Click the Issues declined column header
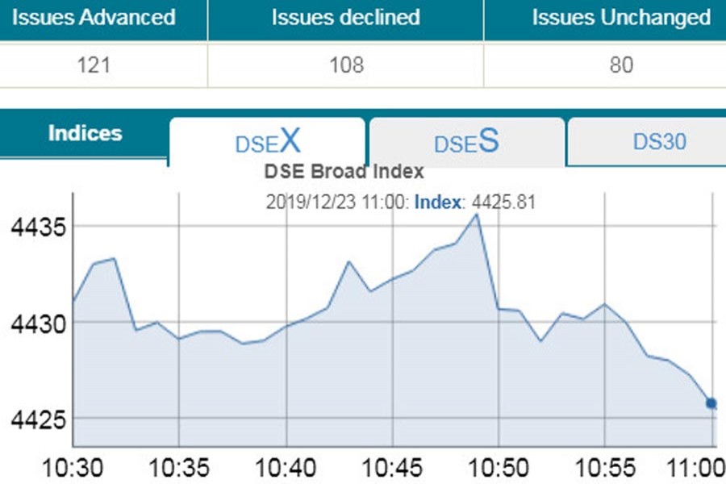Image resolution: width=726 pixels, height=484 pixels. (345, 17)
